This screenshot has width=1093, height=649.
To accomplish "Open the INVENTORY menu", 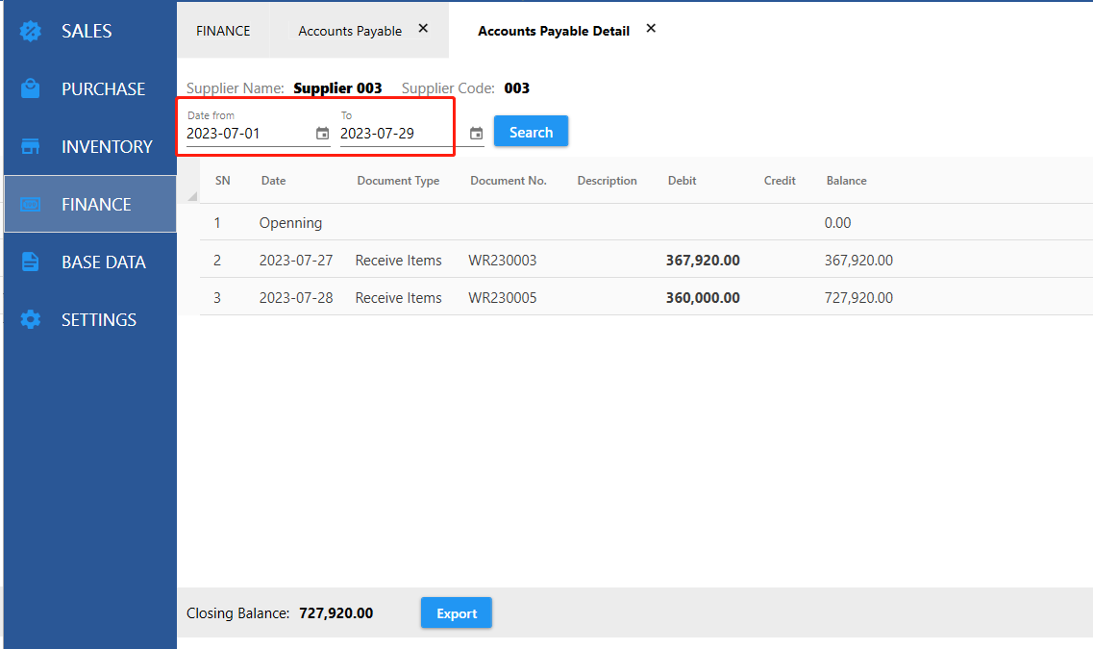I will (x=107, y=146).
